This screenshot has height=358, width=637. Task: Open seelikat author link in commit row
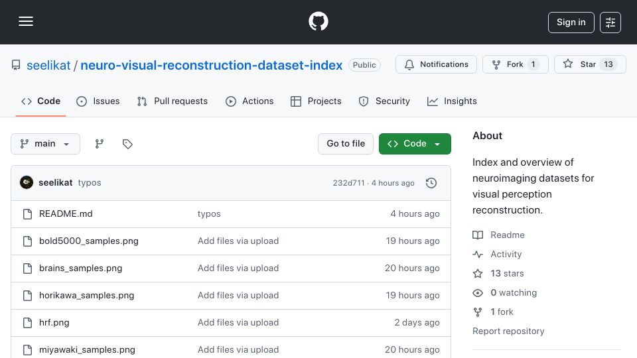click(55, 183)
